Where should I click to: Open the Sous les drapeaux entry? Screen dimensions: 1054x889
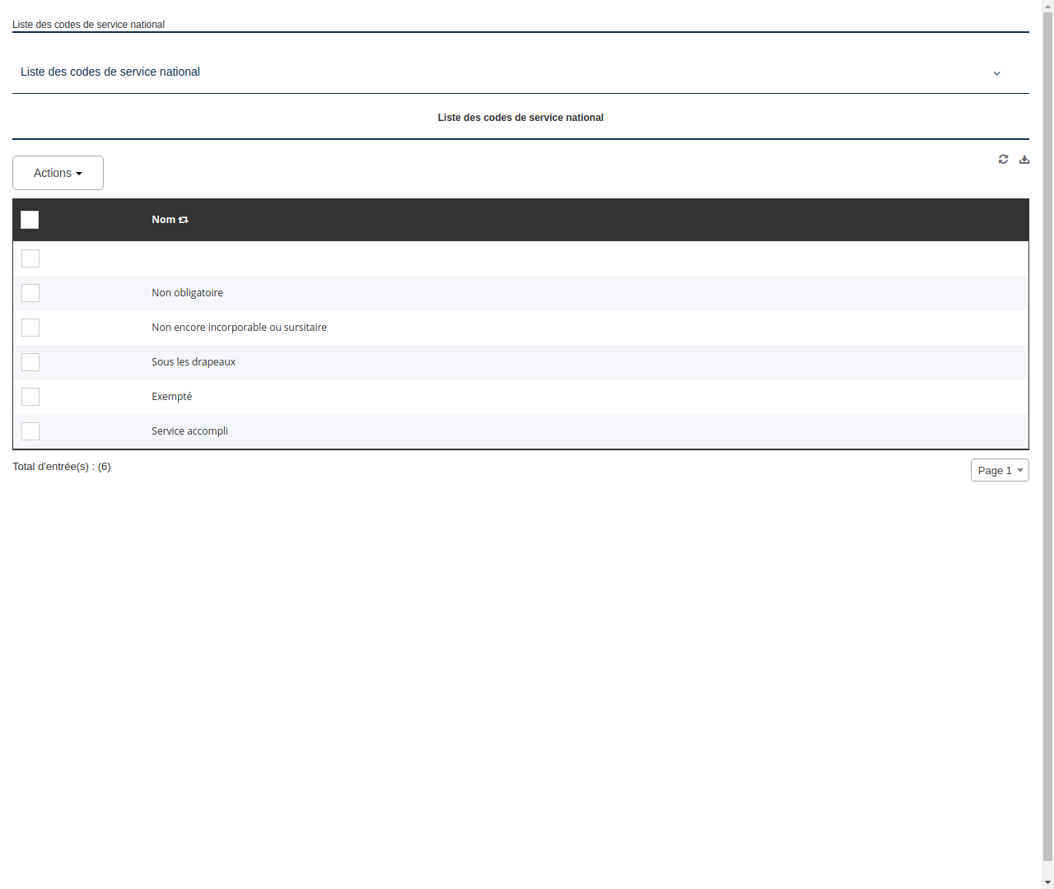click(194, 361)
